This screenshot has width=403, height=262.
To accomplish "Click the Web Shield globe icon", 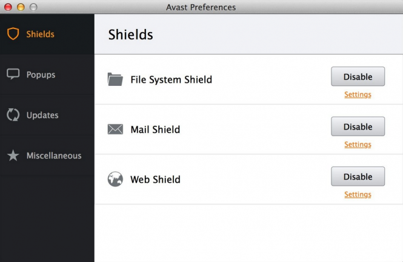I will [115, 179].
